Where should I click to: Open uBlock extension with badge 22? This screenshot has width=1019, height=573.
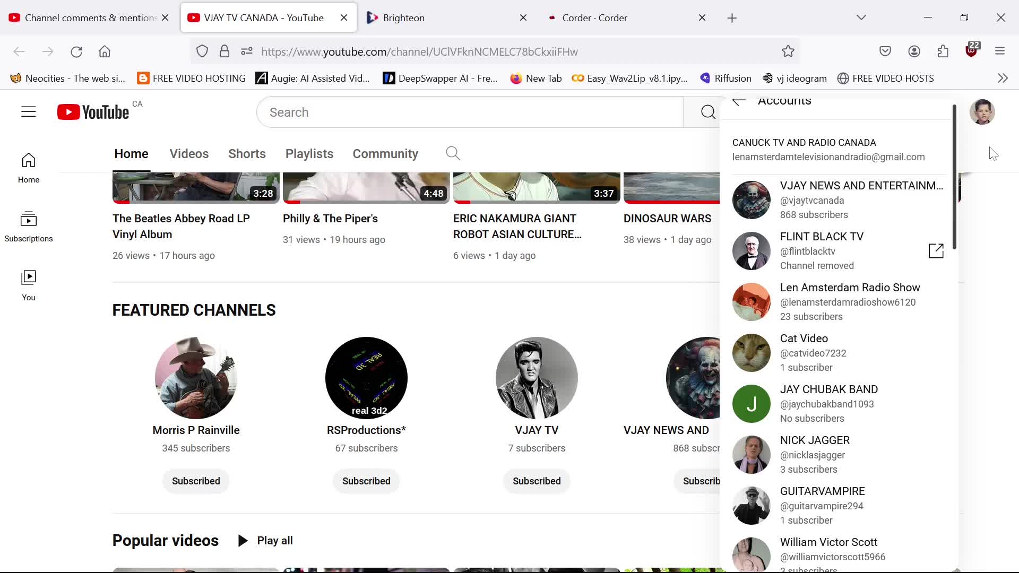click(972, 50)
